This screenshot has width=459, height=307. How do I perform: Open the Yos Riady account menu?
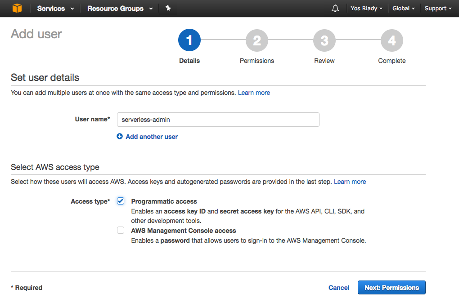(x=366, y=9)
